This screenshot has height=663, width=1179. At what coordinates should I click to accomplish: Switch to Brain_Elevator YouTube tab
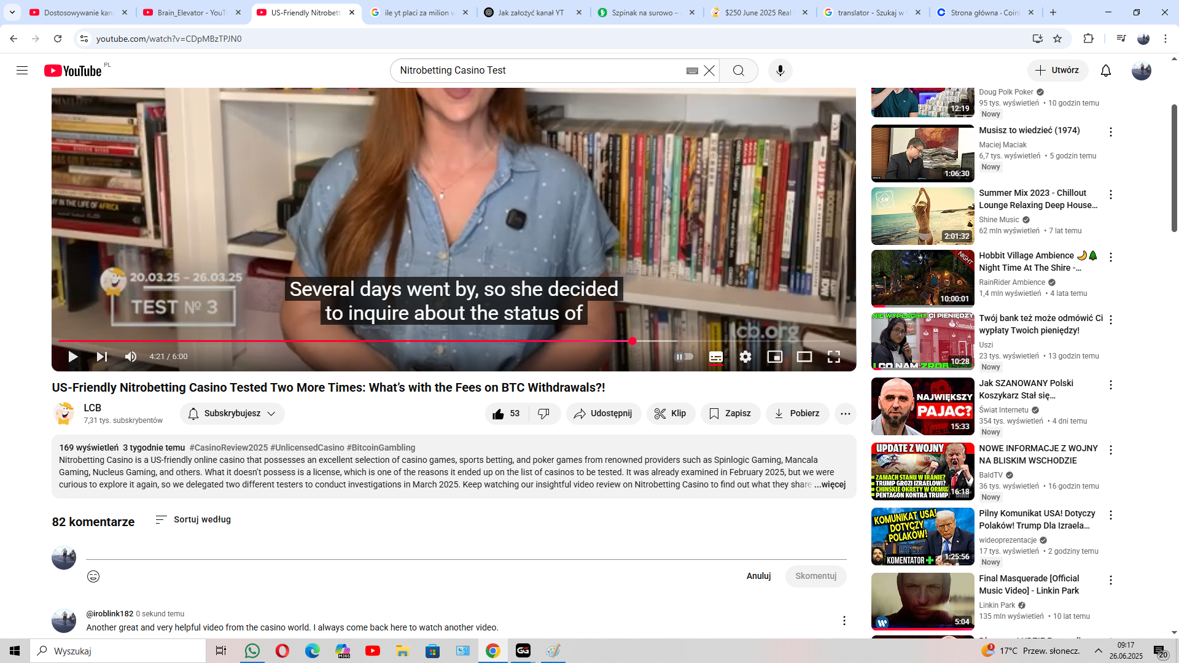(x=192, y=12)
